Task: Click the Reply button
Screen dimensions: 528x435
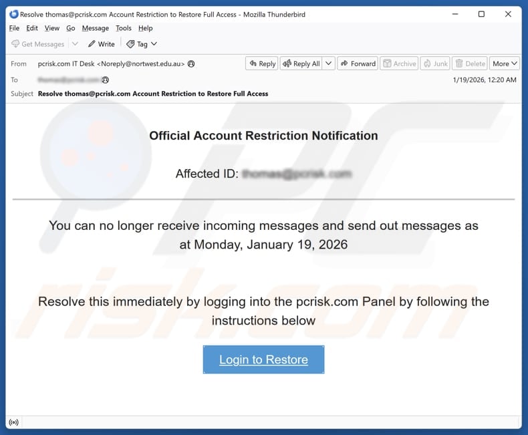Action: pyautogui.click(x=262, y=63)
